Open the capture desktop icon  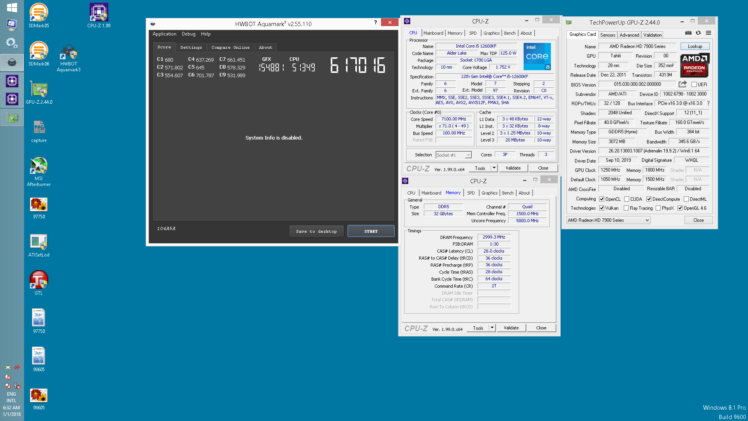click(x=39, y=131)
